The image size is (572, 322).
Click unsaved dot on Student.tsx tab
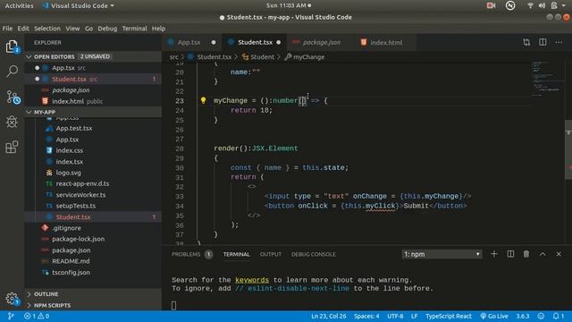(x=279, y=42)
